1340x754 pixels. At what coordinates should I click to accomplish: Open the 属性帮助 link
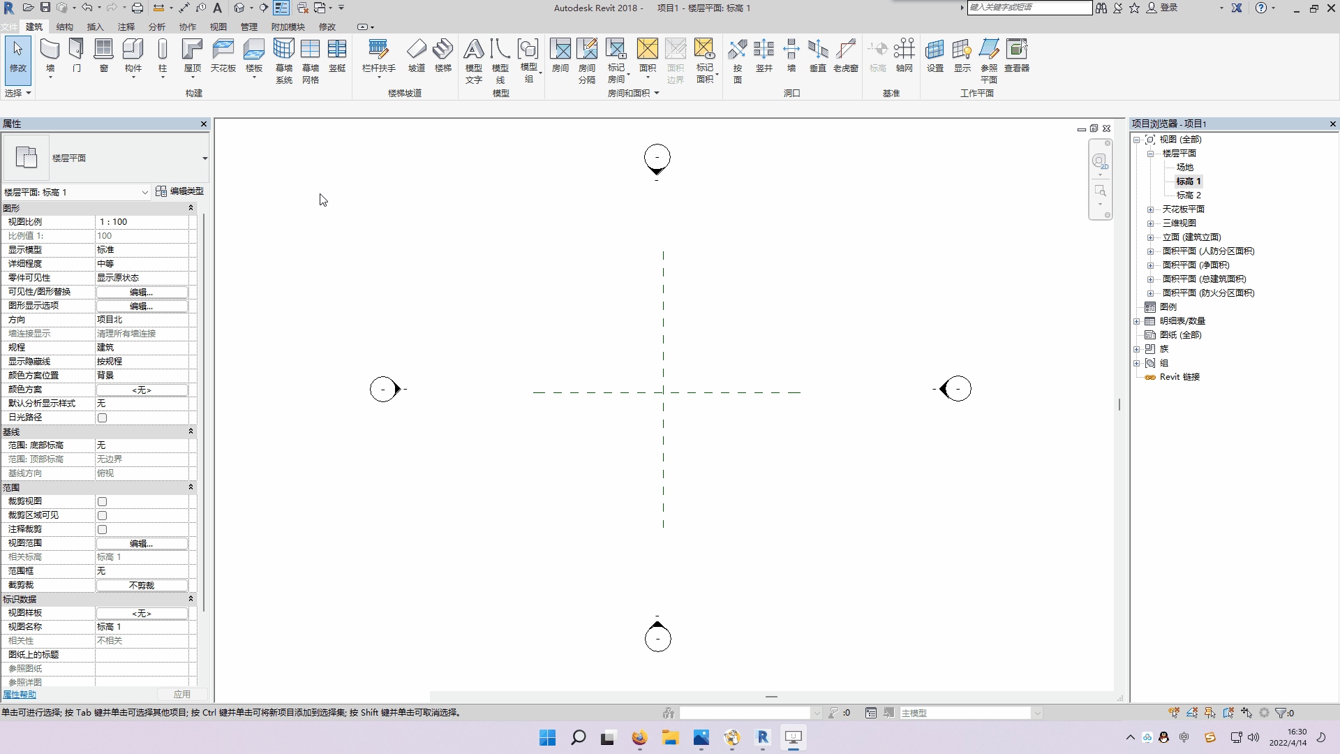tap(20, 695)
